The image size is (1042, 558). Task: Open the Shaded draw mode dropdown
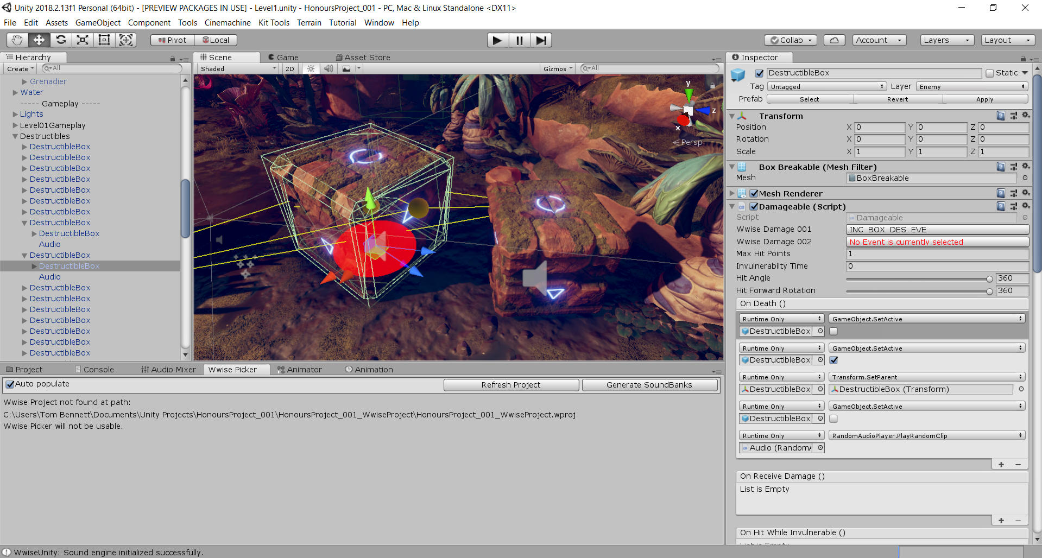click(x=238, y=69)
